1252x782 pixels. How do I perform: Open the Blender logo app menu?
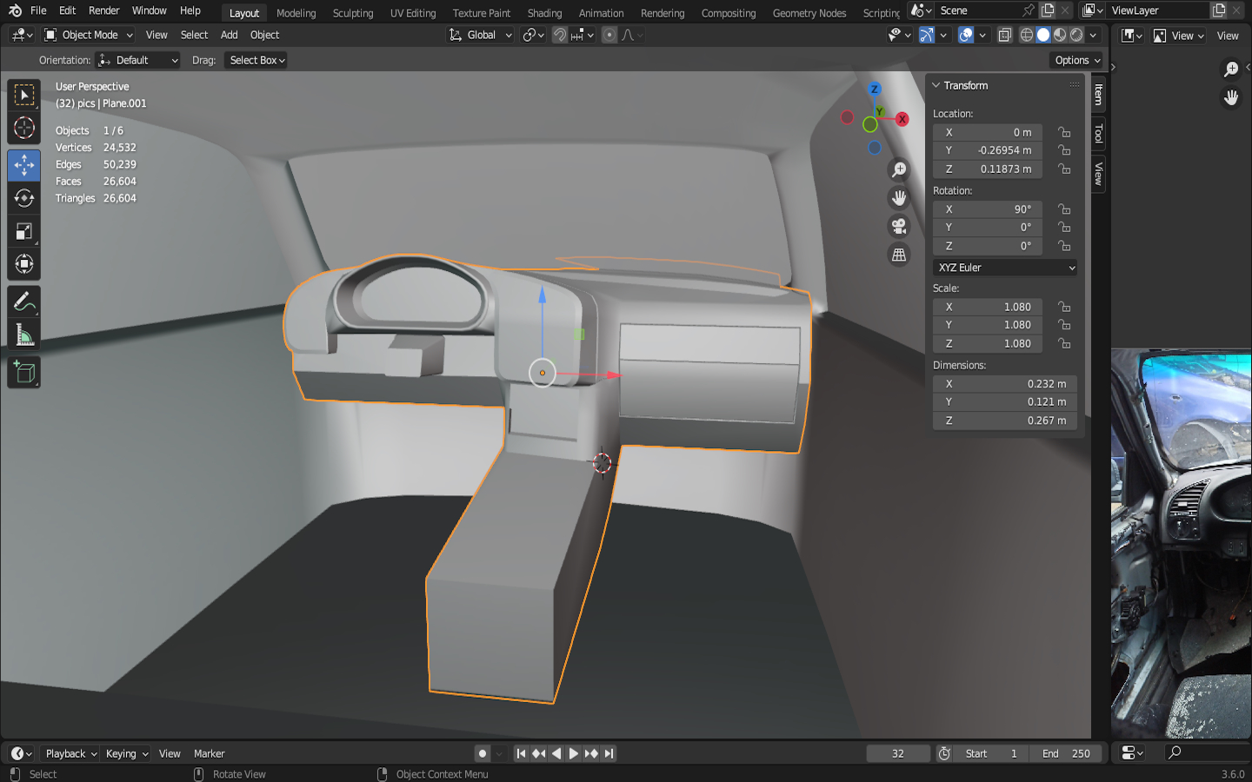coord(15,10)
